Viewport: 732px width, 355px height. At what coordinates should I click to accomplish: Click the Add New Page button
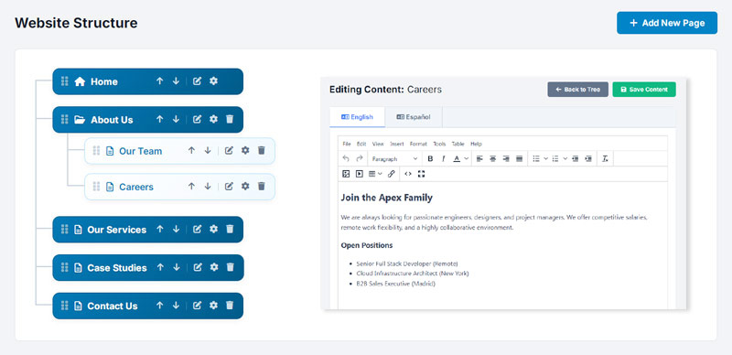click(x=667, y=23)
